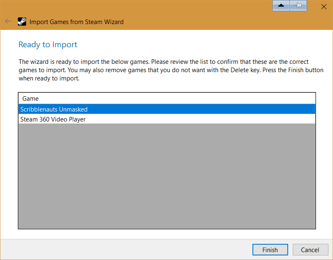This screenshot has height=260, width=333.
Task: Select Scribblenauts Unmasked in the game list
Action: pyautogui.click(x=167, y=109)
